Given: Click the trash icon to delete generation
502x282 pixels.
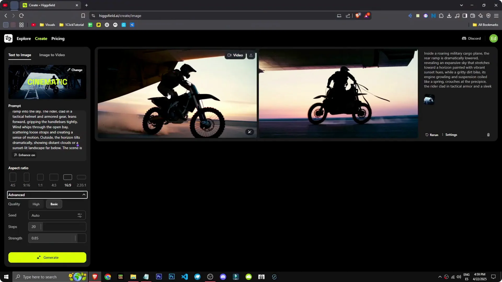Looking at the screenshot, I should tap(488, 135).
